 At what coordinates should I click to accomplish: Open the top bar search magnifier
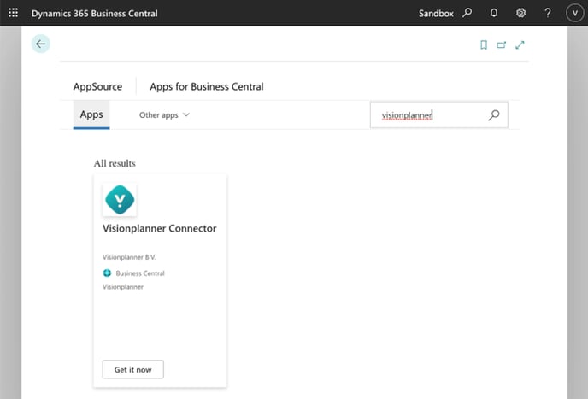point(467,13)
